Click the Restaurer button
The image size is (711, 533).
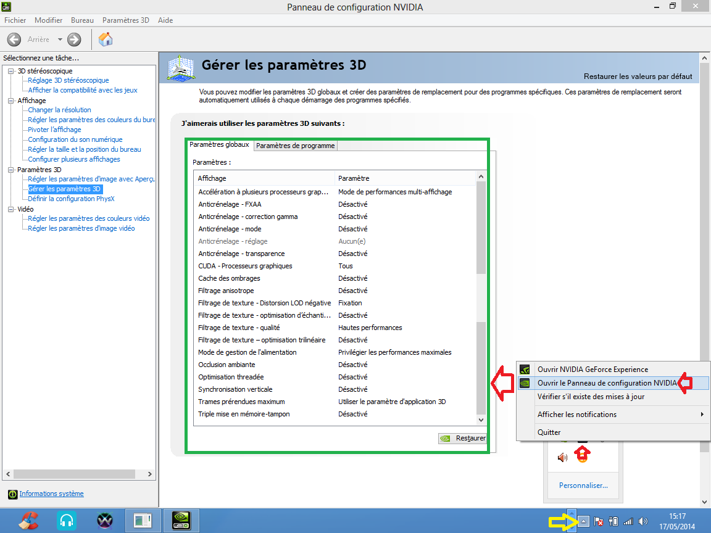click(x=463, y=438)
